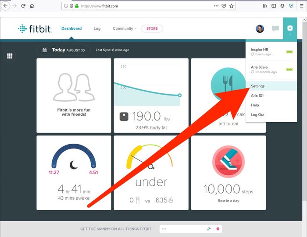Toggle the browser sidebar icon

point(274,6)
